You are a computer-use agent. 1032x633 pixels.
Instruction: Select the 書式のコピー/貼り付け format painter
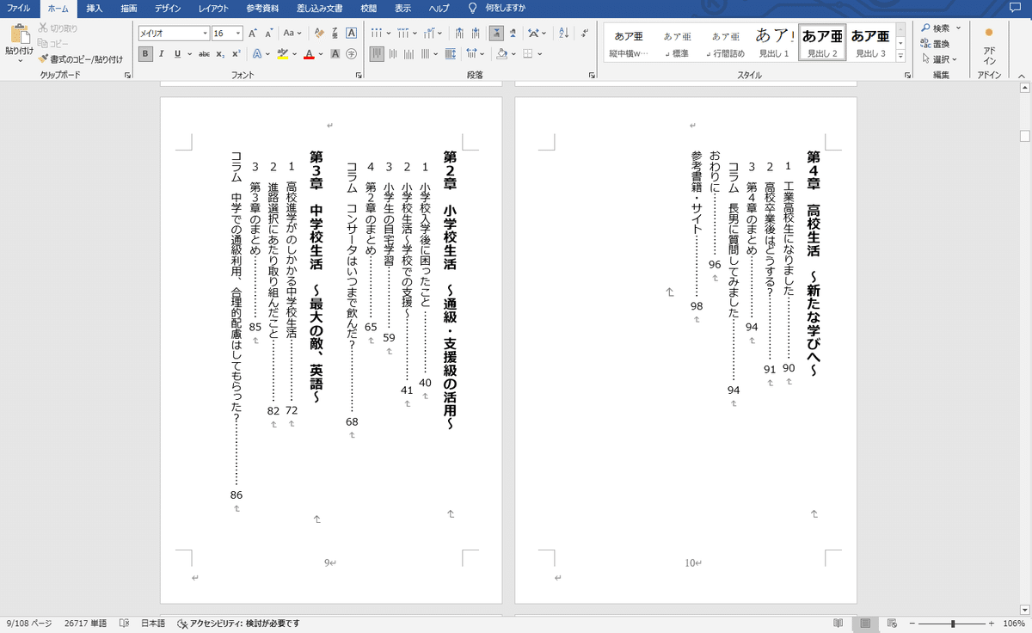80,58
